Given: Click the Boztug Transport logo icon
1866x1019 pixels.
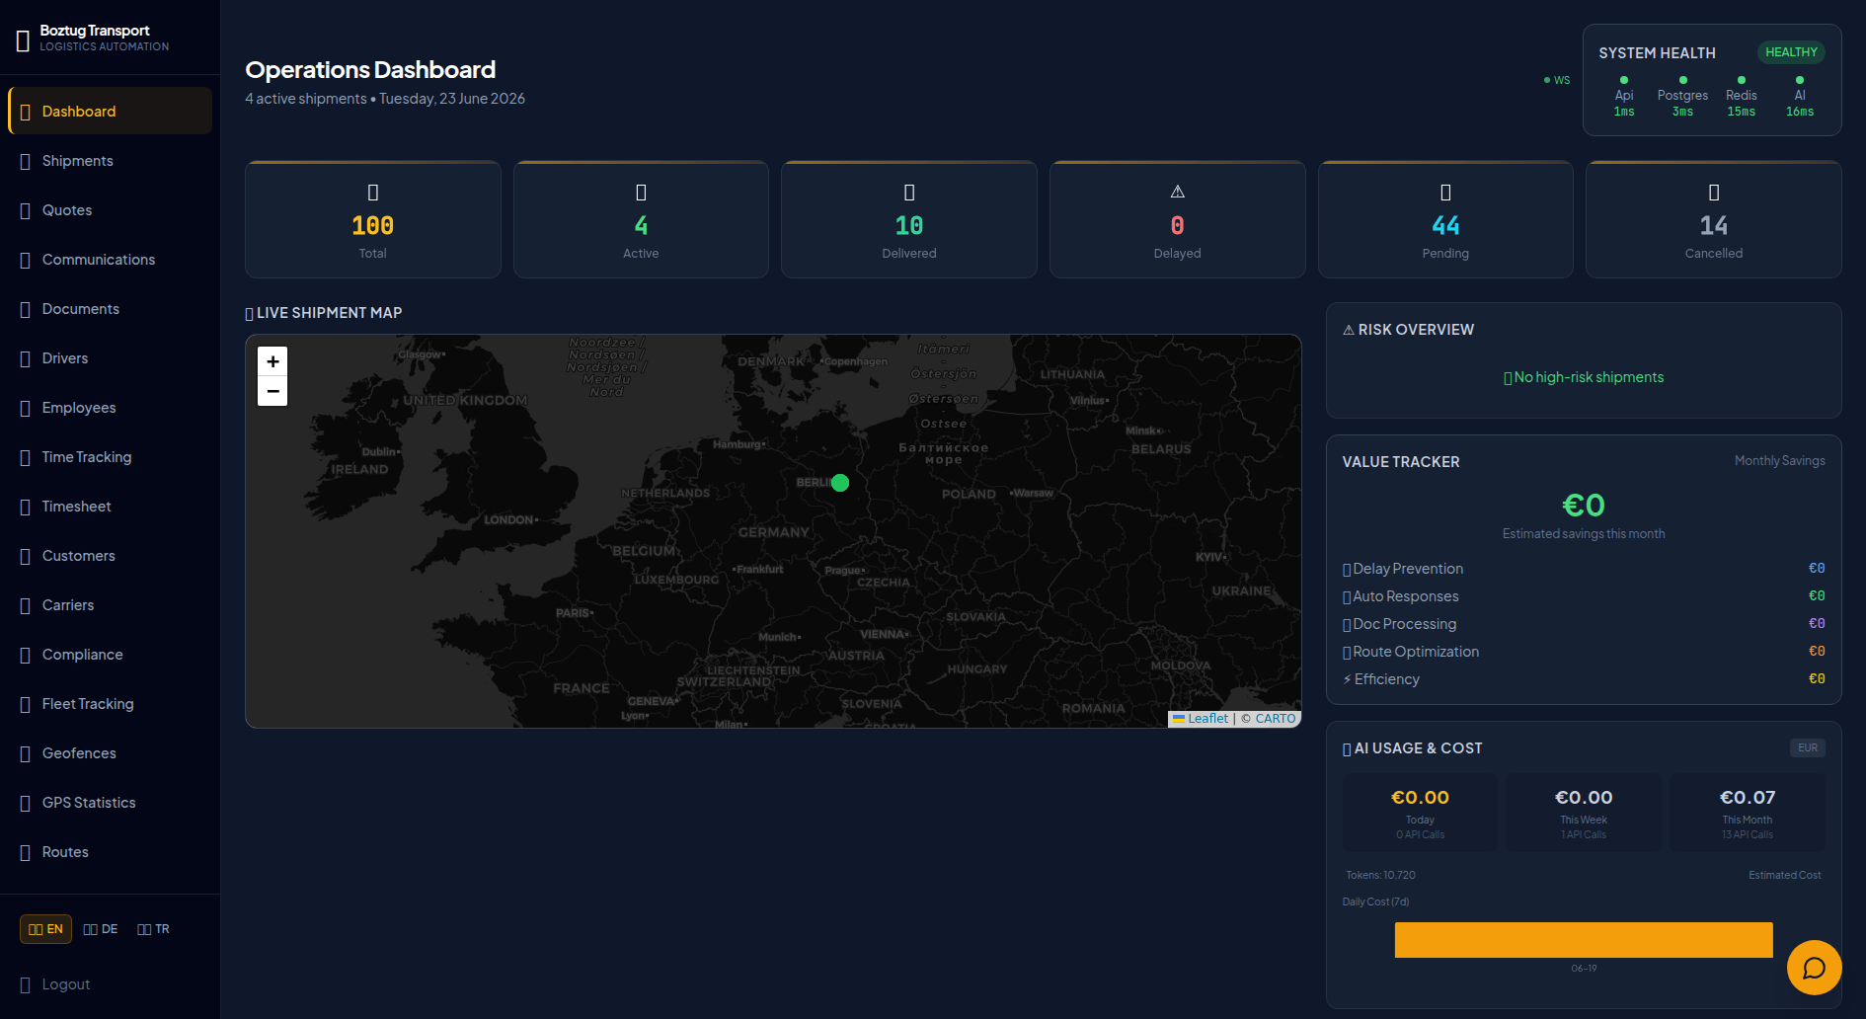Looking at the screenshot, I should 23,40.
